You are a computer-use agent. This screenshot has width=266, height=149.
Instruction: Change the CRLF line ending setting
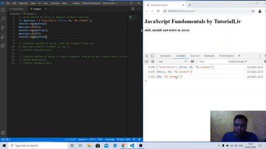(100, 139)
